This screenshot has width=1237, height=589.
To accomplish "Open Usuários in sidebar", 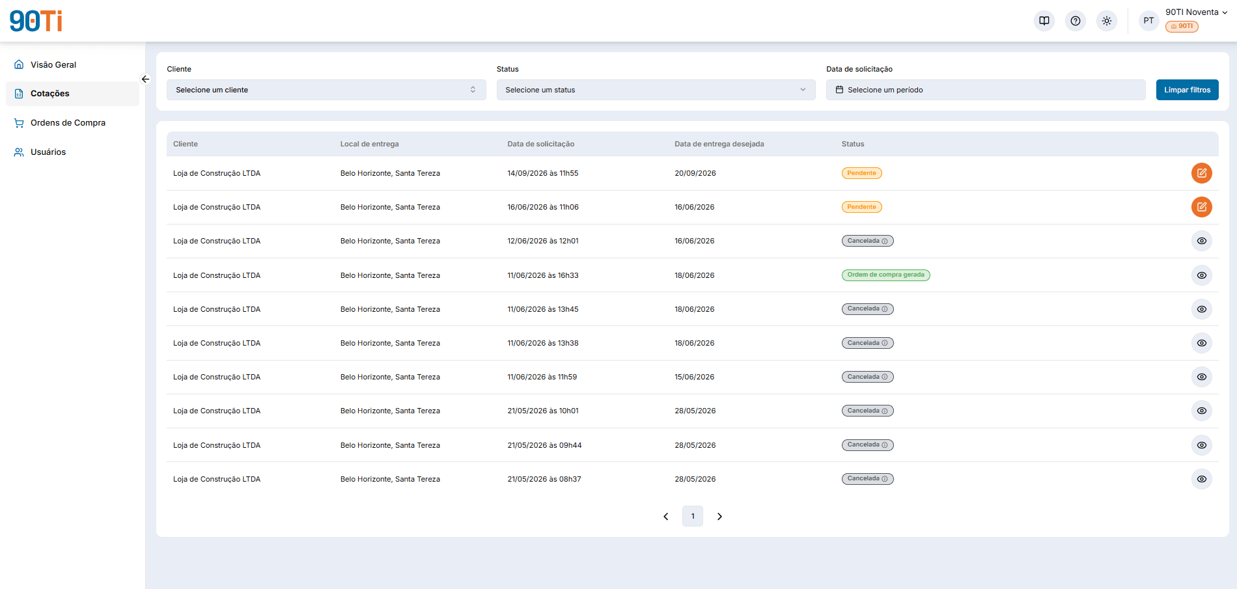I will (72, 152).
